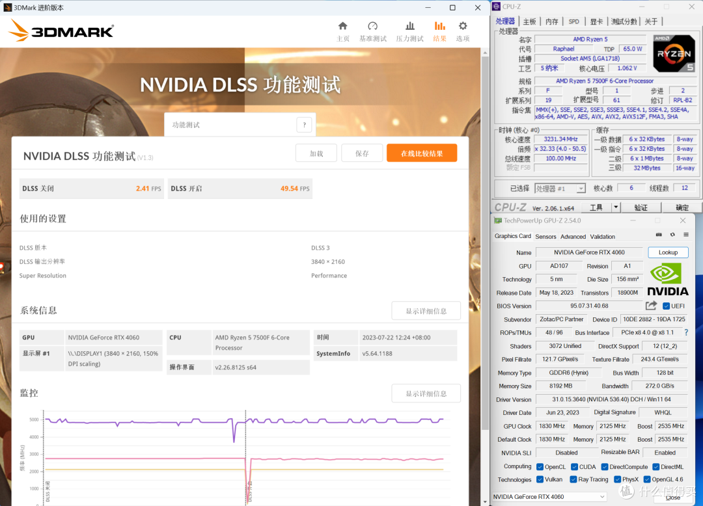703x506 pixels.
Task: Click the CPU-Z title bar app icon
Action: [496, 7]
